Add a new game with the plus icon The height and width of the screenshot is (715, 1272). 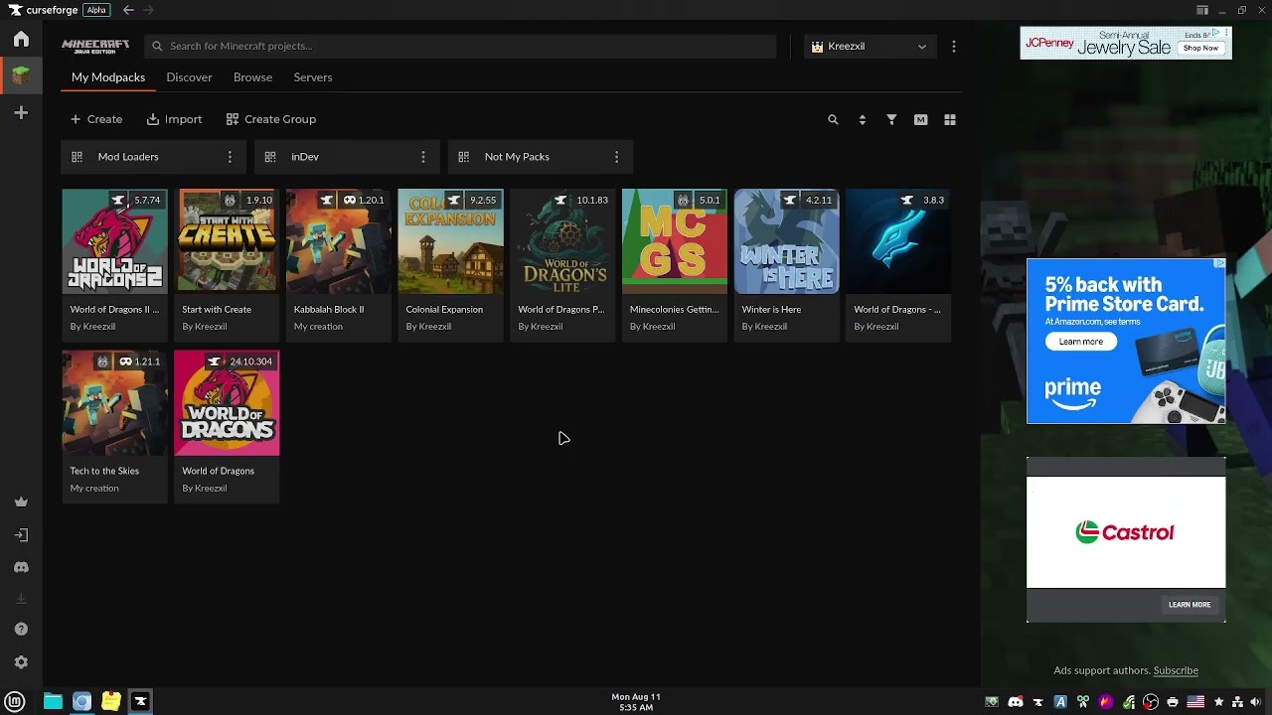tap(21, 113)
